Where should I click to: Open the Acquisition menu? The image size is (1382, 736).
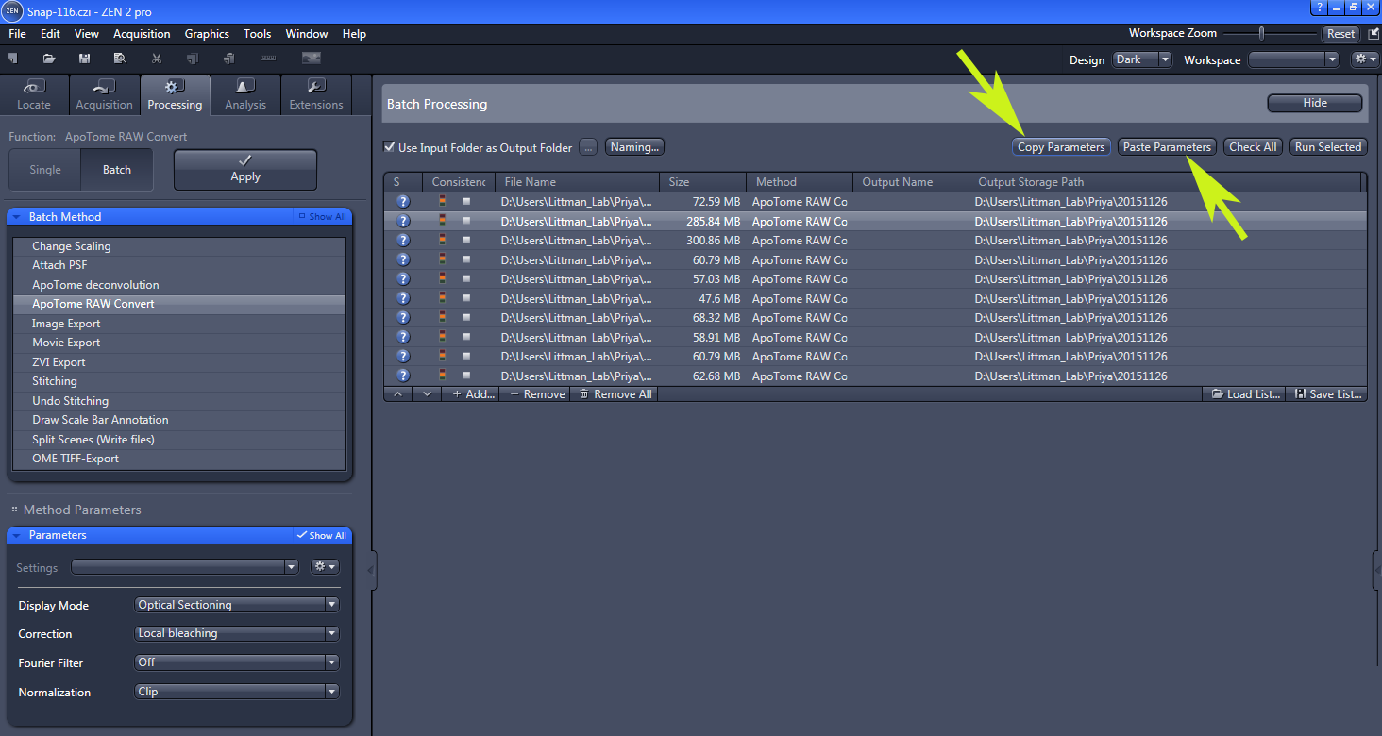pos(142,34)
